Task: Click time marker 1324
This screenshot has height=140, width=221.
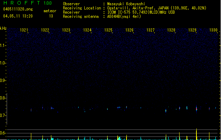Action: tap(87, 30)
